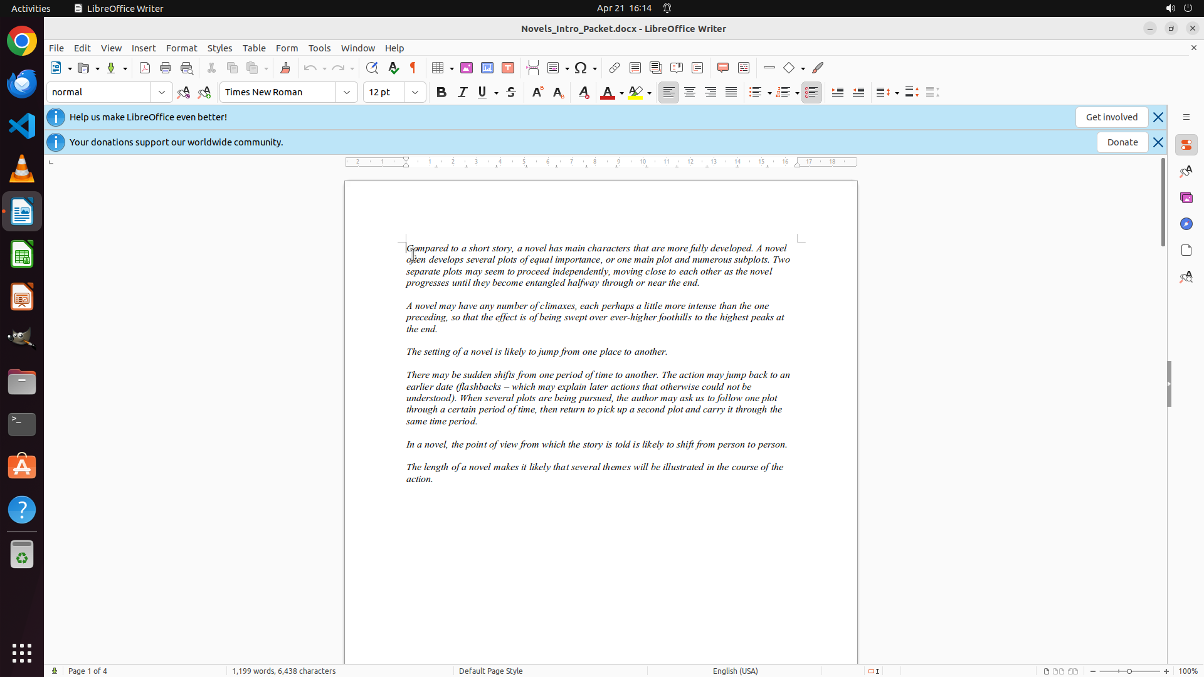
Task: Click the Insert Hyperlink icon
Action: [615, 68]
